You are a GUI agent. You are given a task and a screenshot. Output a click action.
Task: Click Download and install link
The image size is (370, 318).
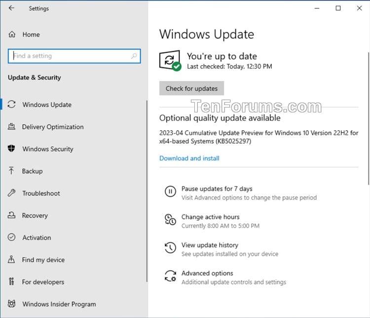point(189,158)
